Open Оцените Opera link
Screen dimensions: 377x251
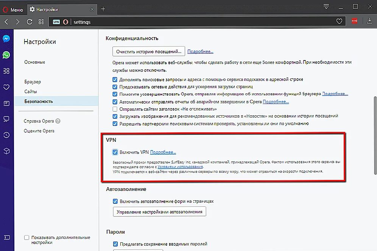(x=39, y=131)
